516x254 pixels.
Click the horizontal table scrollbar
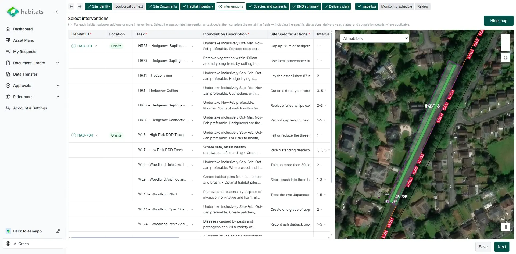(125, 238)
